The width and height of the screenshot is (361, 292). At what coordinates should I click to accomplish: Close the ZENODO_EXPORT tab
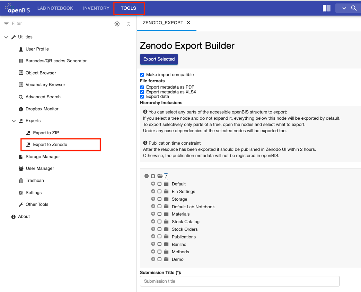(188, 22)
